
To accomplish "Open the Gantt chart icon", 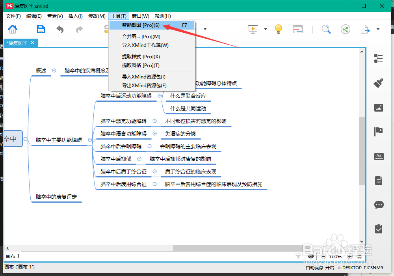I will pyautogui.click(x=298, y=29).
